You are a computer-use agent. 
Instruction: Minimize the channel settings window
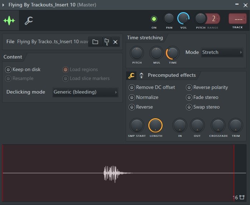click(x=237, y=4)
